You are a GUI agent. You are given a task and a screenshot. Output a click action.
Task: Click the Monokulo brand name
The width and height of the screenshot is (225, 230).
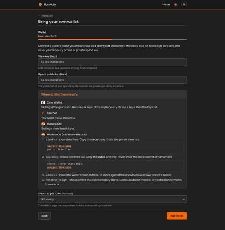[x=50, y=5]
